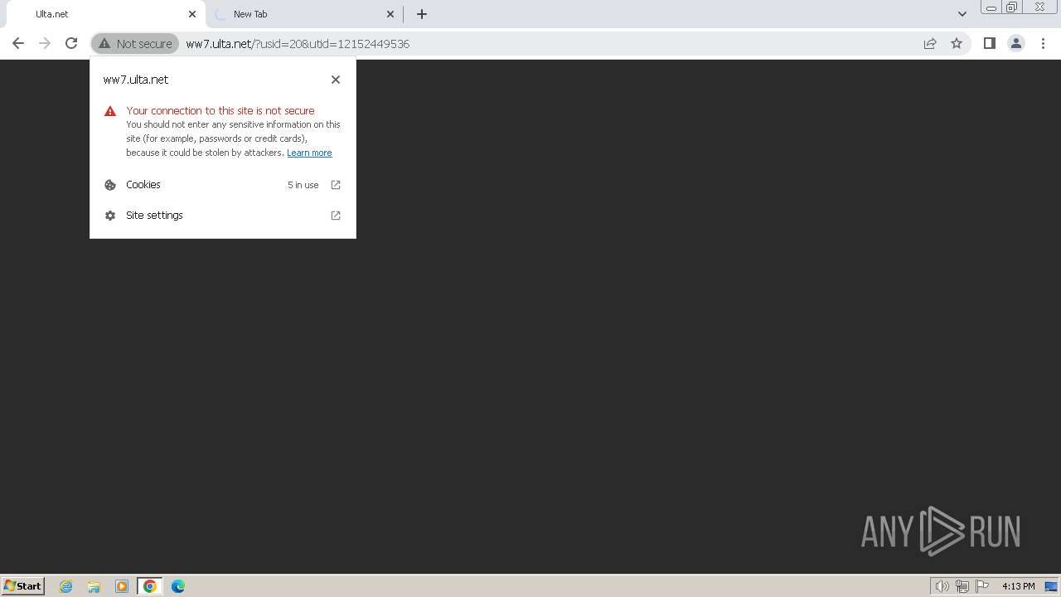Go back to previous page
1061x597 pixels.
(x=18, y=43)
